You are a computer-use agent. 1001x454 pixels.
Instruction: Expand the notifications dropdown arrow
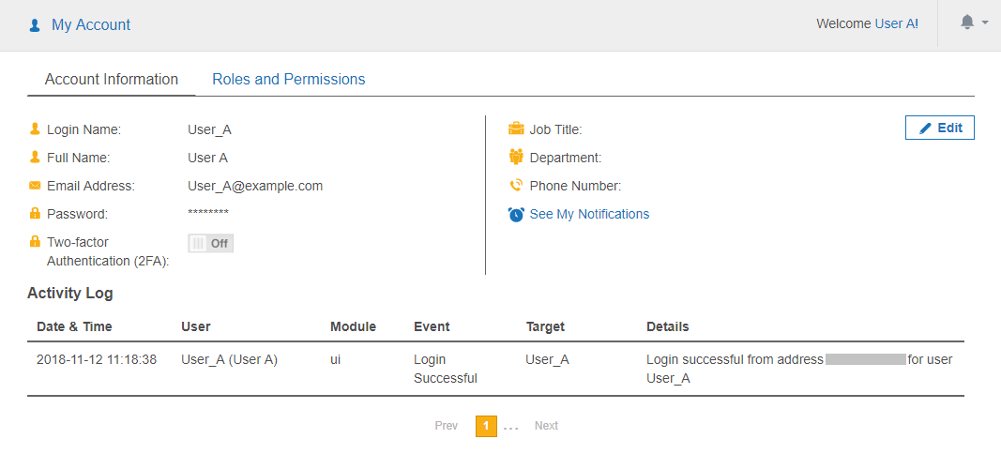[985, 23]
